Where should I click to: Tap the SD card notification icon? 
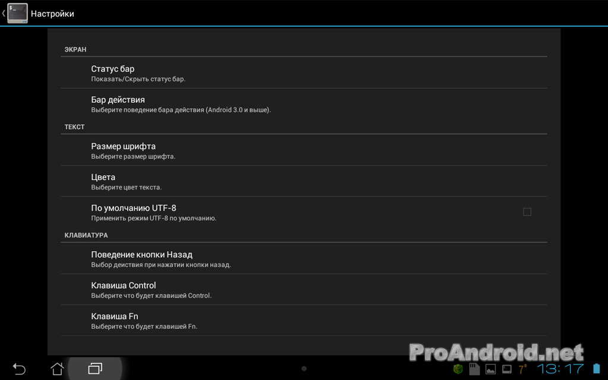tap(474, 369)
